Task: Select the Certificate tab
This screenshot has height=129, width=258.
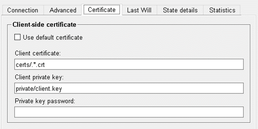Action: pyautogui.click(x=102, y=9)
